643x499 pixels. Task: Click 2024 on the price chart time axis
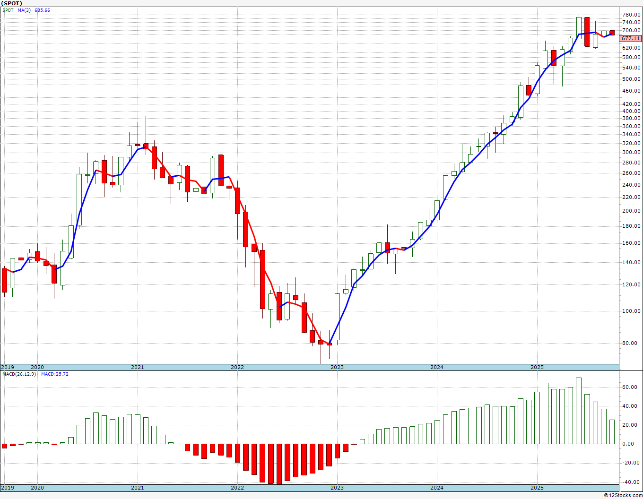coord(437,367)
